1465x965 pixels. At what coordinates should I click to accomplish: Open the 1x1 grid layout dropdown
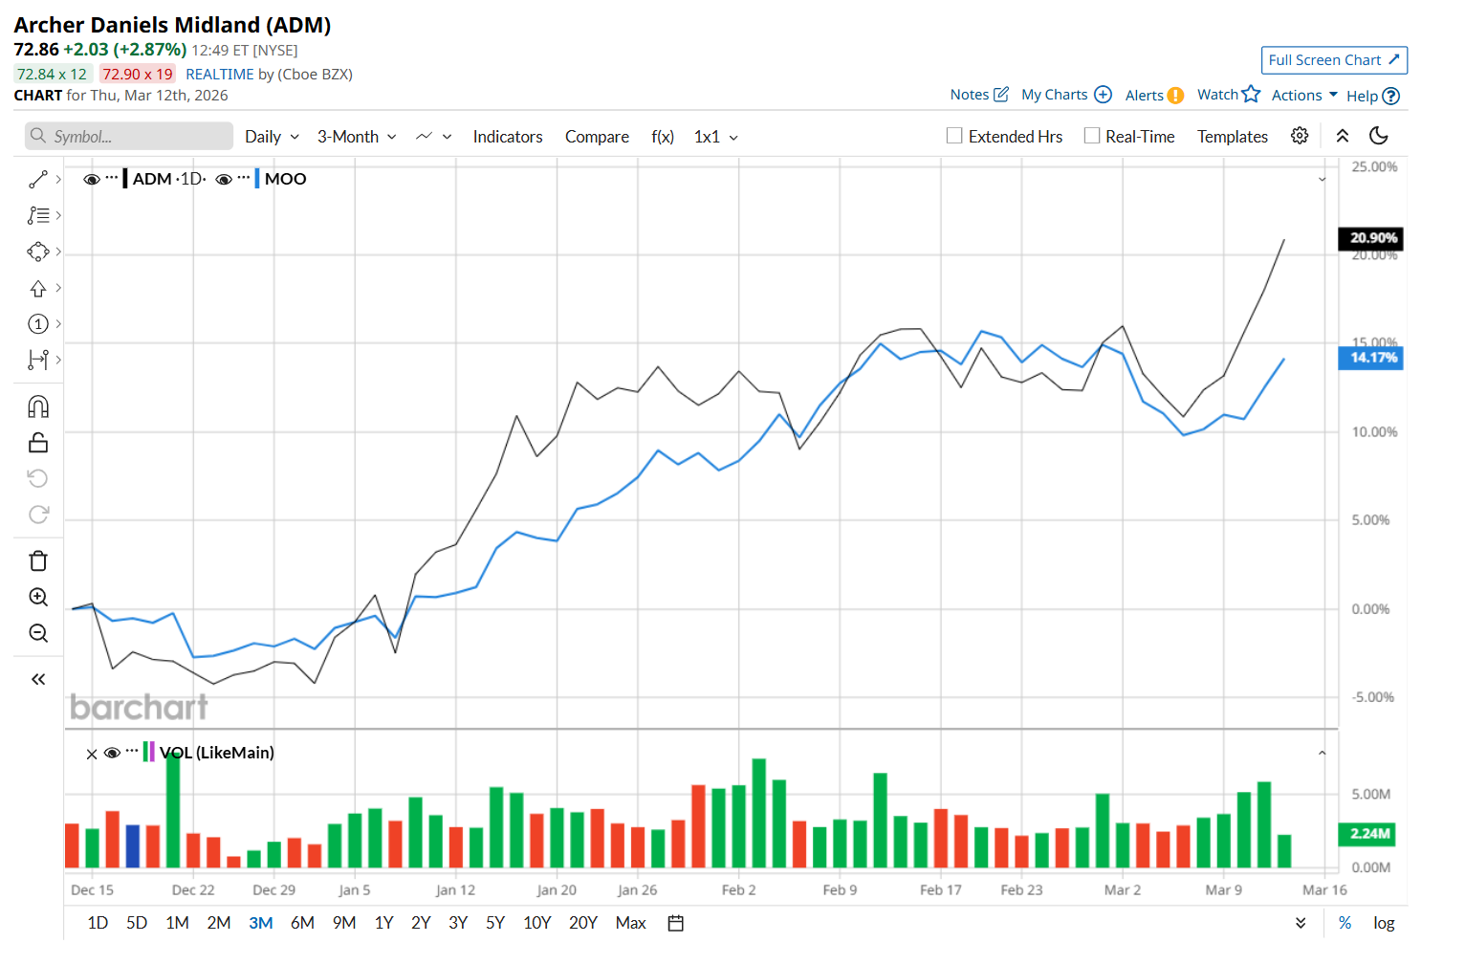pyautogui.click(x=716, y=137)
